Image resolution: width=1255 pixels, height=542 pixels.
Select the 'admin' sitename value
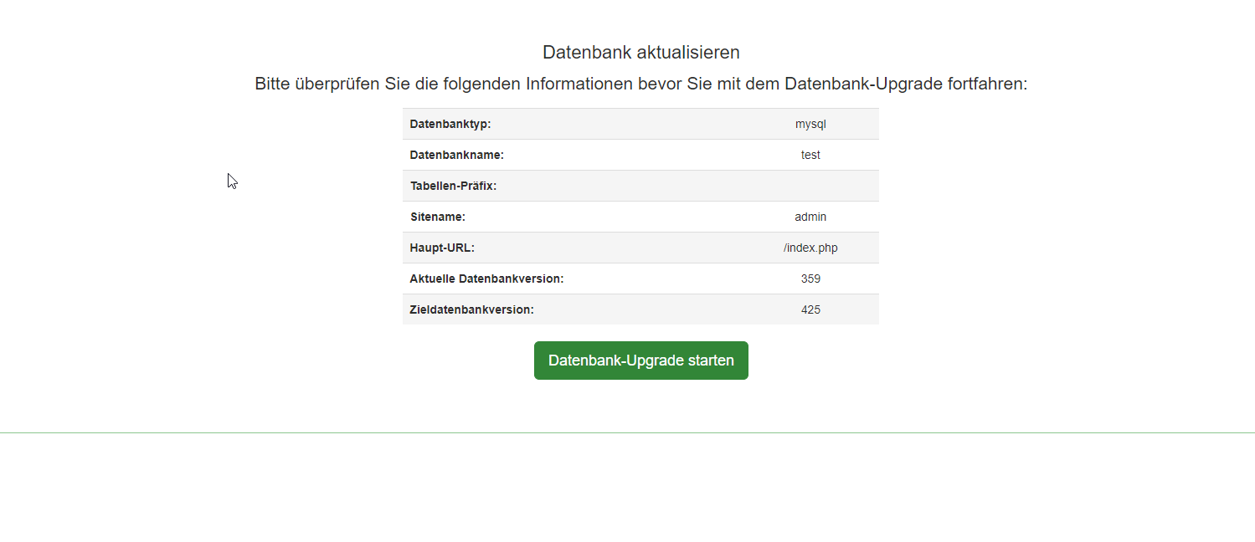(810, 217)
